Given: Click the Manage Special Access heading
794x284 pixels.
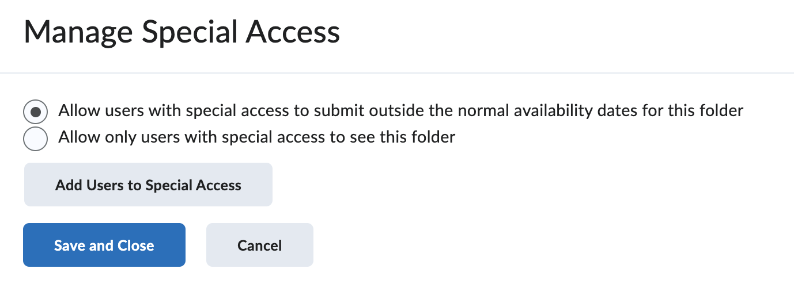Looking at the screenshot, I should pyautogui.click(x=182, y=32).
